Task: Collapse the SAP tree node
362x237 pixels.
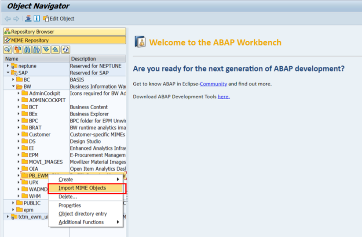Action: (8, 73)
